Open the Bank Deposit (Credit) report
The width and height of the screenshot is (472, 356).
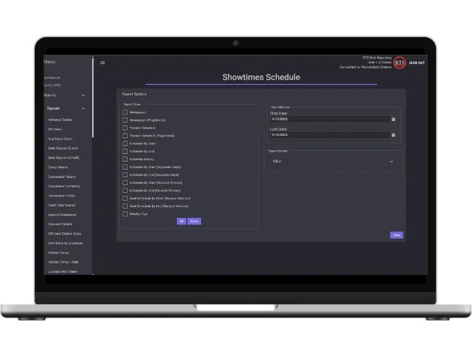tap(63, 157)
